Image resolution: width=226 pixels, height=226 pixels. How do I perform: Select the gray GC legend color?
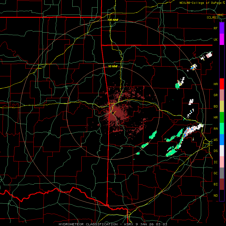click(x=222, y=173)
